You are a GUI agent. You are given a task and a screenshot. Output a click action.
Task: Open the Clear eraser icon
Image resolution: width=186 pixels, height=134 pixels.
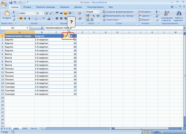click(x=157, y=20)
